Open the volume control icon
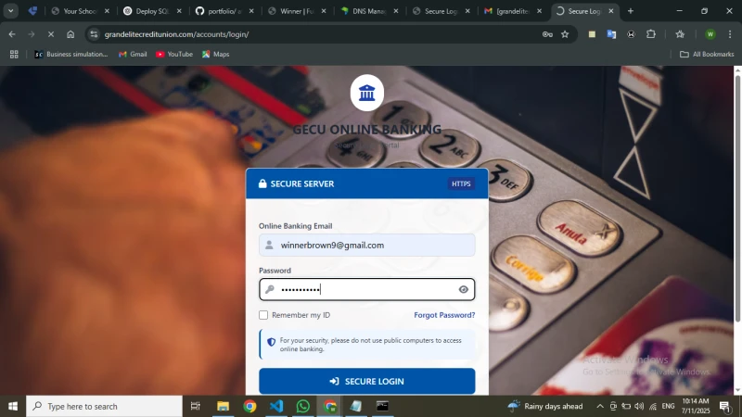742x417 pixels. click(x=639, y=406)
